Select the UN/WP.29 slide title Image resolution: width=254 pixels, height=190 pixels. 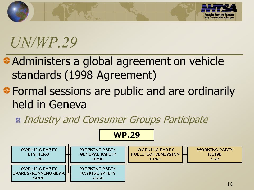tap(44, 42)
